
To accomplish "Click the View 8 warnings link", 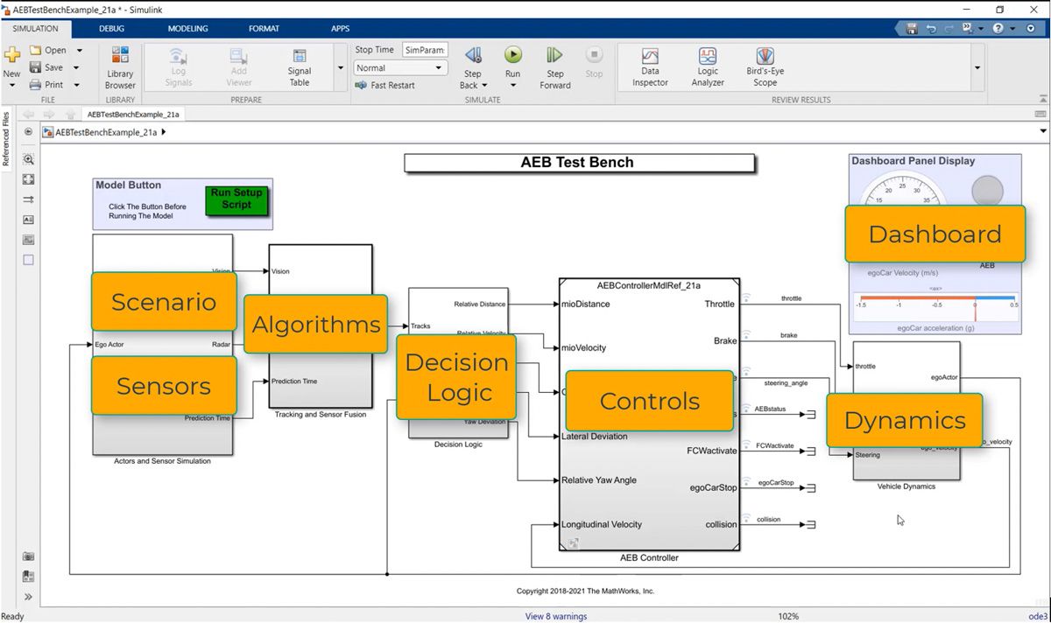I will pyautogui.click(x=555, y=616).
